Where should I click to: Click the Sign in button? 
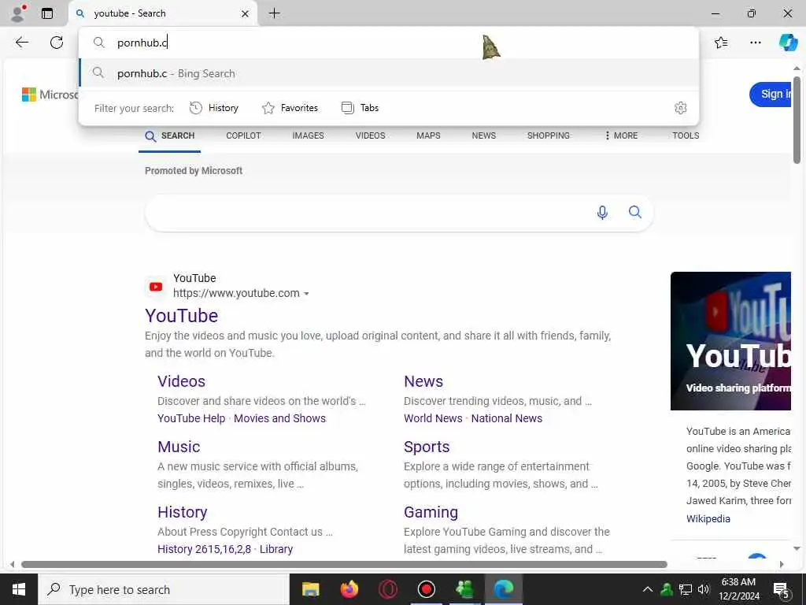(x=771, y=95)
